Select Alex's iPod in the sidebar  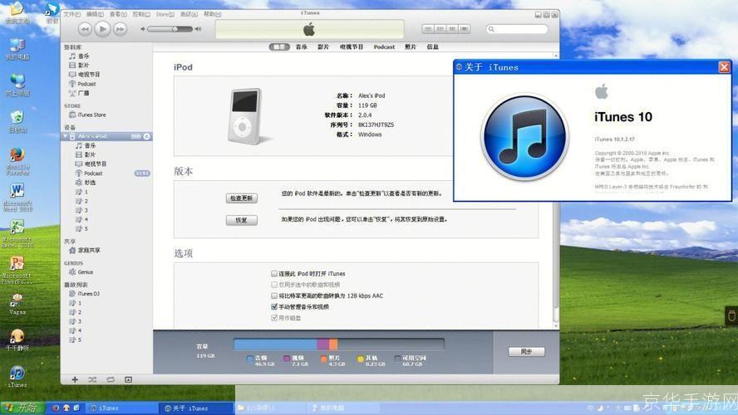tap(107, 136)
